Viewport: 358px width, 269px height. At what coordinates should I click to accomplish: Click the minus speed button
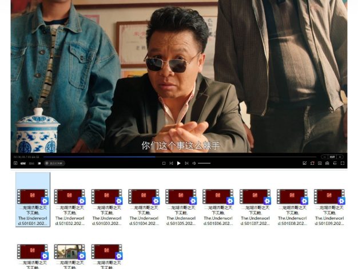[x=325, y=157]
